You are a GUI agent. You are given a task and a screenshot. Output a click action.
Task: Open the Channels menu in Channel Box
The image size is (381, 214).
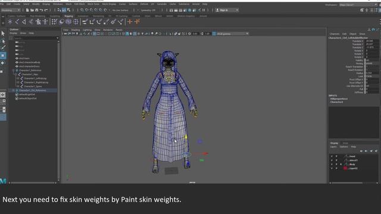click(335, 34)
